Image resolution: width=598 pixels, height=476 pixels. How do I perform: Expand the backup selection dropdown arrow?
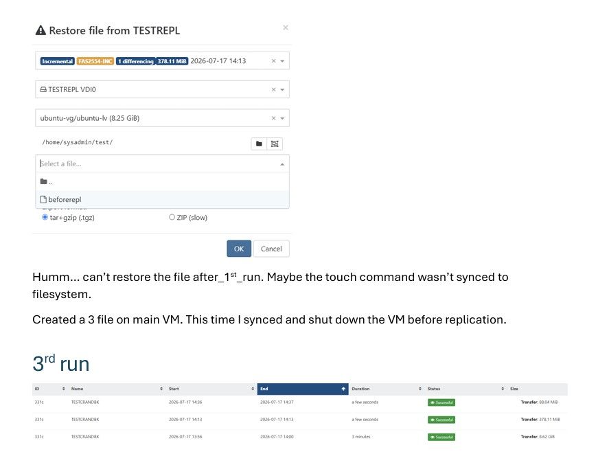point(282,61)
